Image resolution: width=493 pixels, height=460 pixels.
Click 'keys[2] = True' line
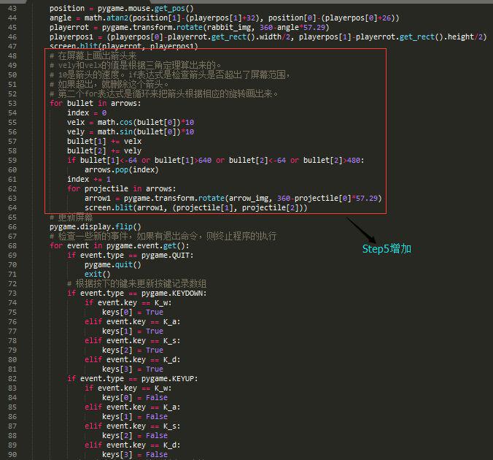pyautogui.click(x=133, y=350)
